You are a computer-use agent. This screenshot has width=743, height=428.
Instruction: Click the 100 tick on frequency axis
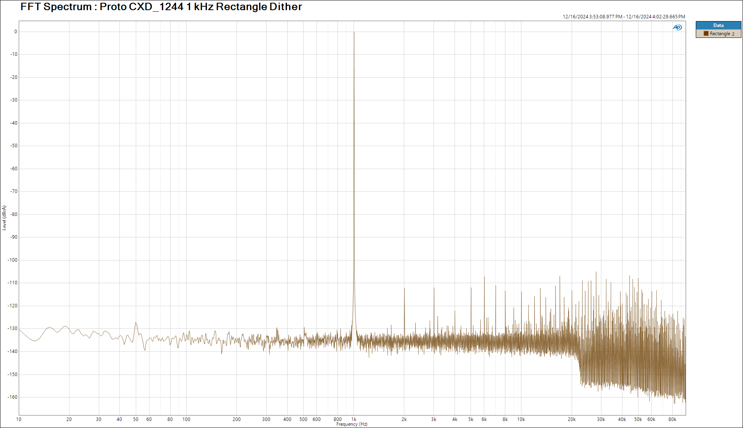[186, 419]
